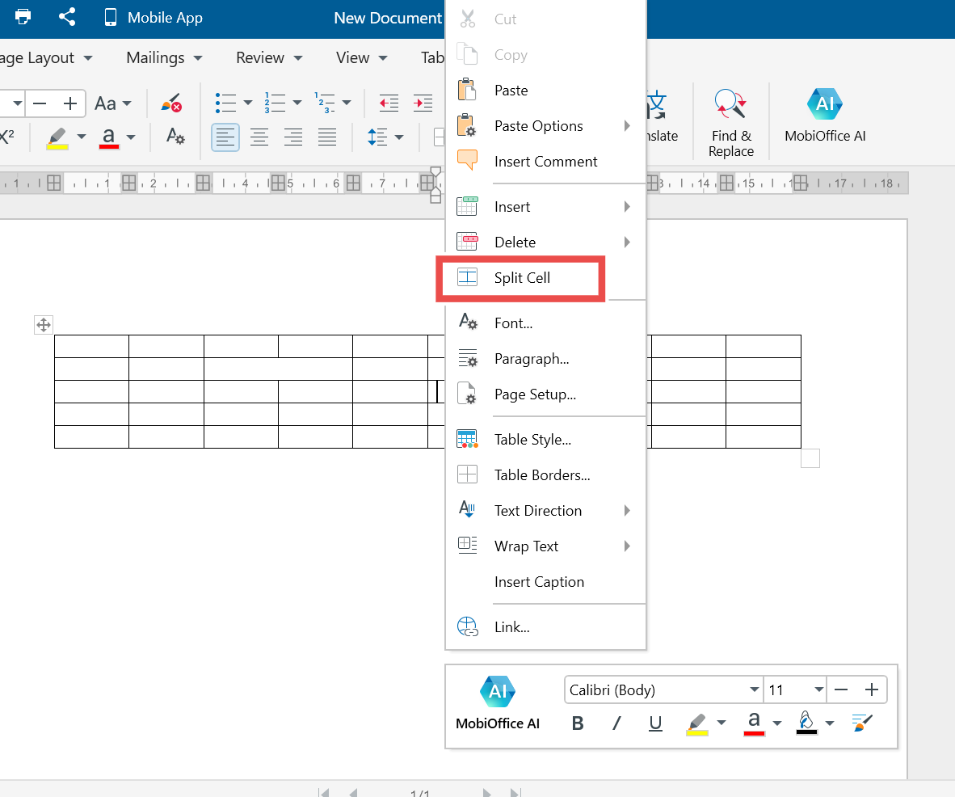Image resolution: width=955 pixels, height=797 pixels.
Task: Align text left in ribbon
Action: click(x=225, y=137)
